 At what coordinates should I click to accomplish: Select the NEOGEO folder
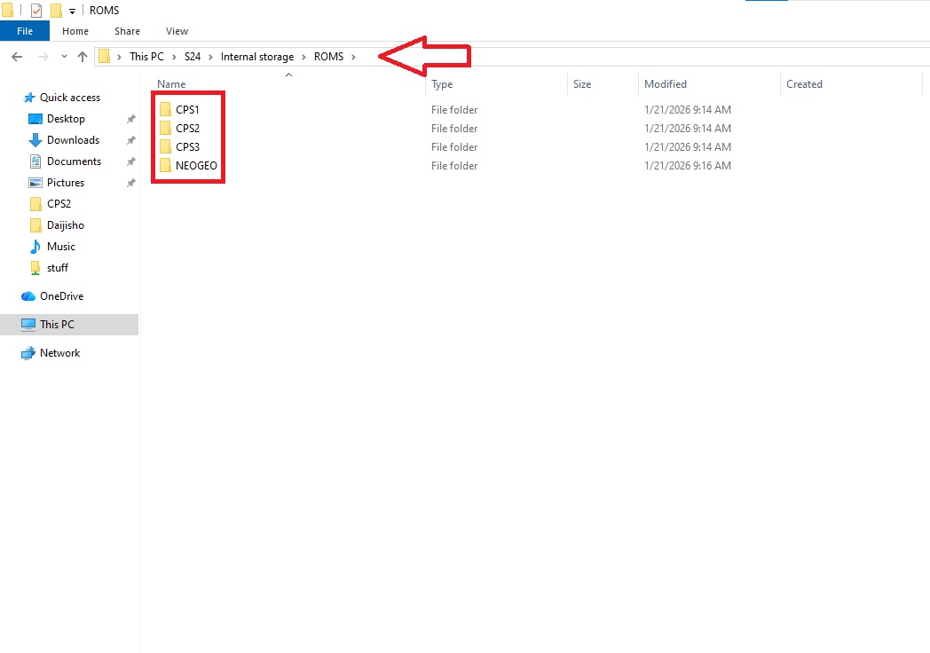[x=195, y=166]
